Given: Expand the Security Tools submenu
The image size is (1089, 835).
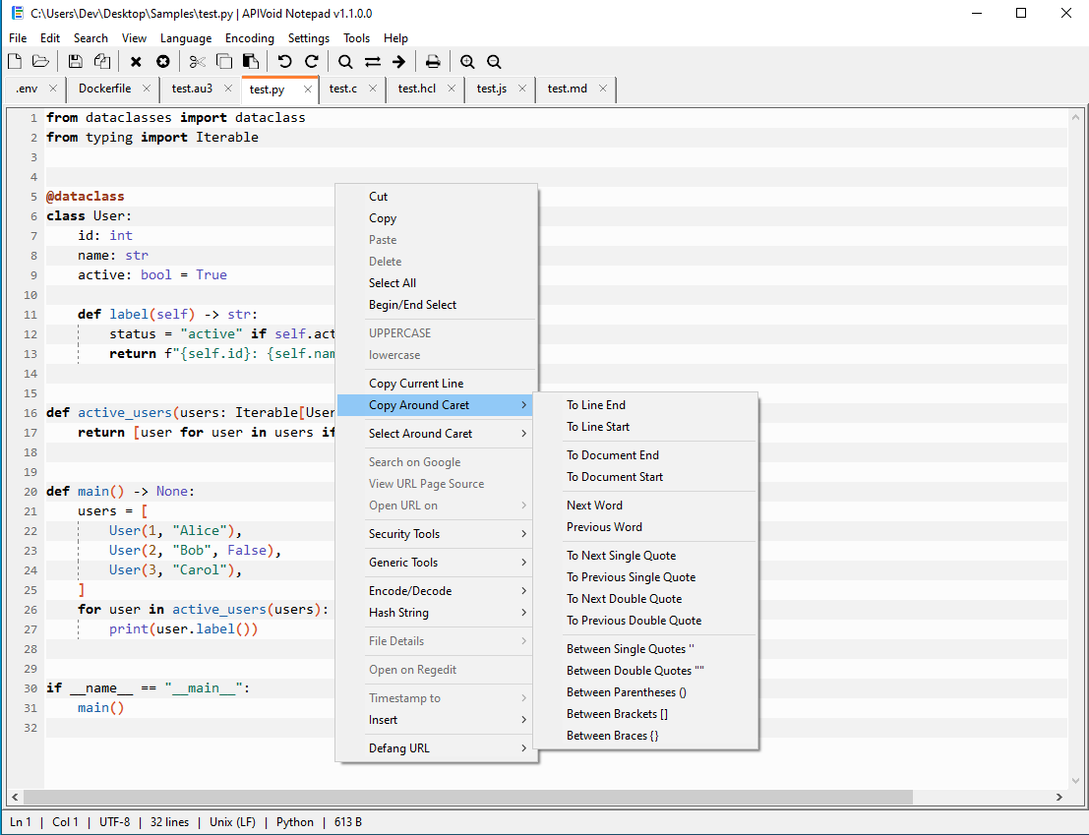Looking at the screenshot, I should point(436,534).
